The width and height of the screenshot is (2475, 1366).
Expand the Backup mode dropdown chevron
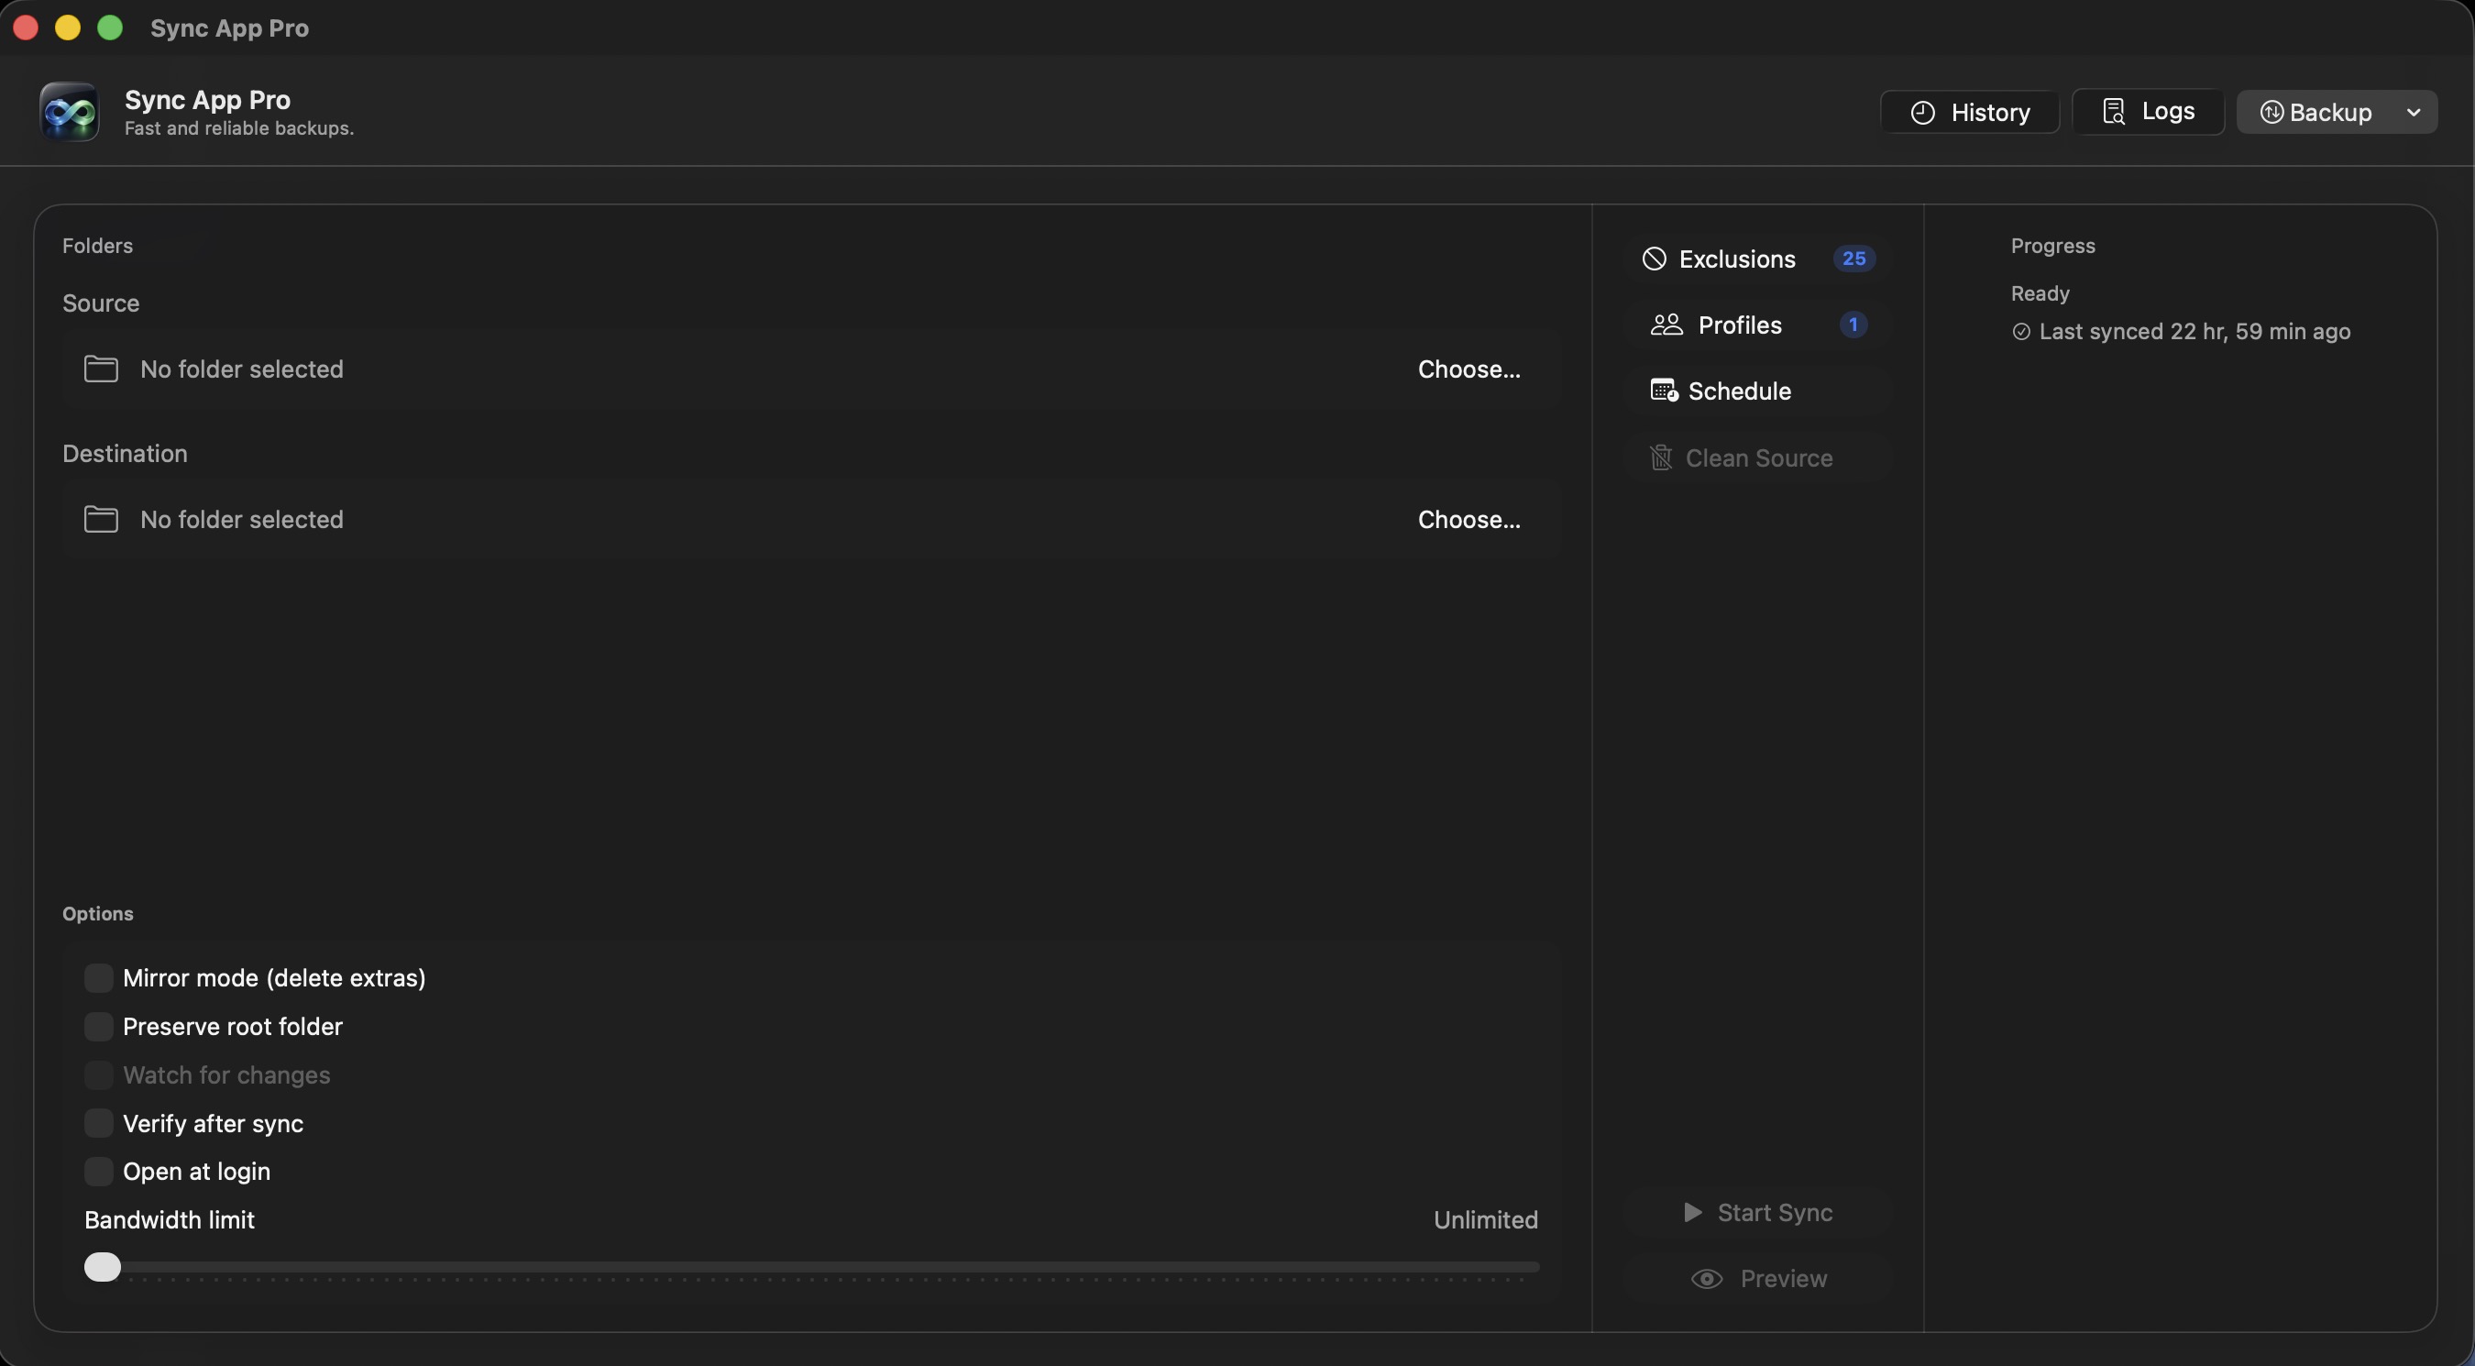pyautogui.click(x=2413, y=113)
